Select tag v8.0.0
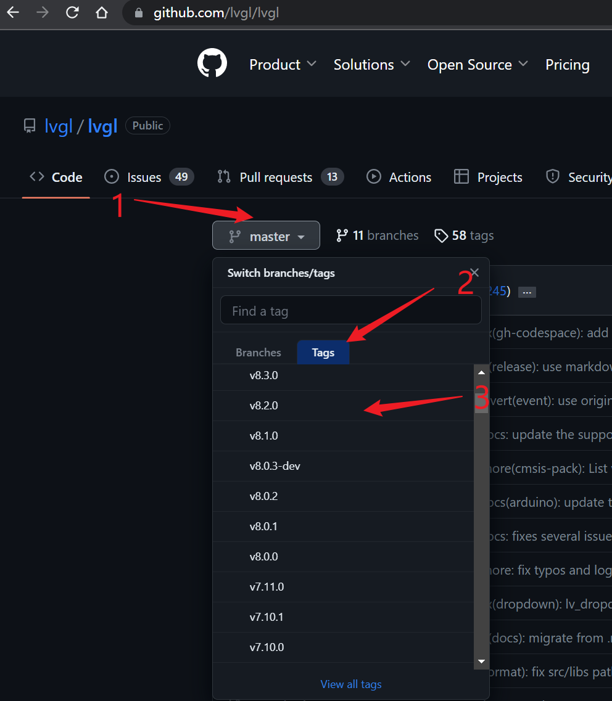The width and height of the screenshot is (612, 701). pos(343,557)
